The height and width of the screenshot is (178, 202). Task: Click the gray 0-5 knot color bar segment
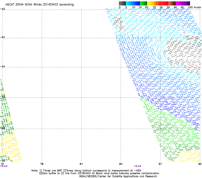coord(122,3)
